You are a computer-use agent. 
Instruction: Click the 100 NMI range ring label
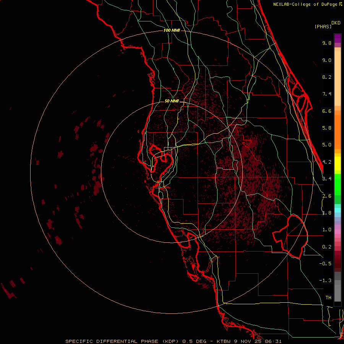point(172,30)
